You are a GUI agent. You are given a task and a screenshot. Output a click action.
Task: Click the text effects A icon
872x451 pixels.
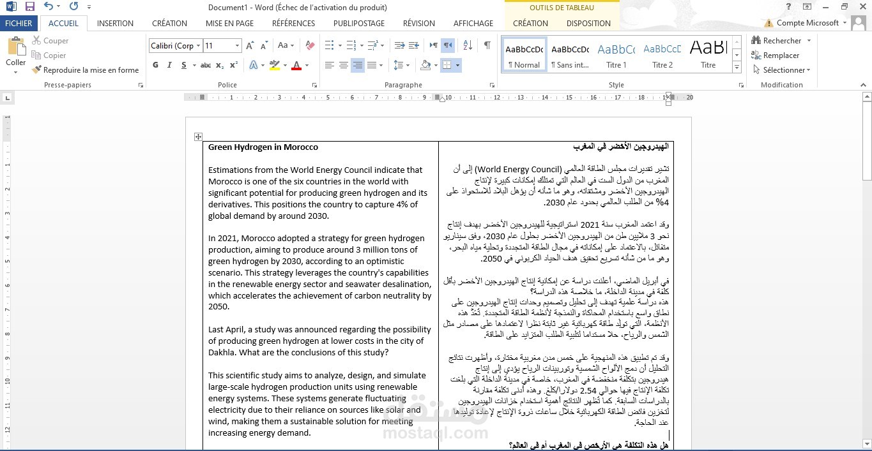253,65
